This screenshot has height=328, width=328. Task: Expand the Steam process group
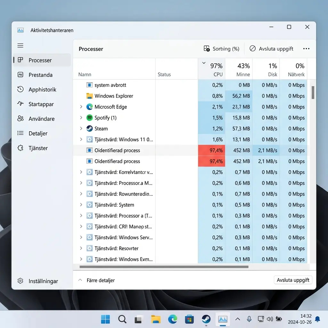pyautogui.click(x=81, y=128)
